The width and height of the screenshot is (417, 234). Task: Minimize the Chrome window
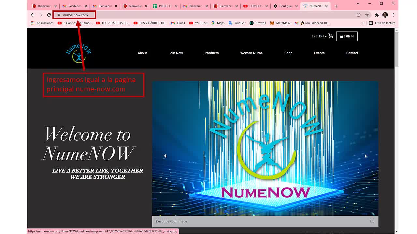[370, 4]
